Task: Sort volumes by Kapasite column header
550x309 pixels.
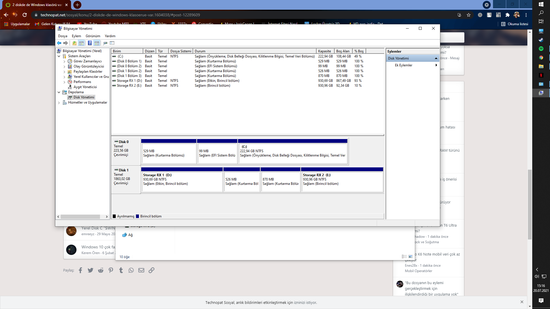Action: [x=325, y=51]
